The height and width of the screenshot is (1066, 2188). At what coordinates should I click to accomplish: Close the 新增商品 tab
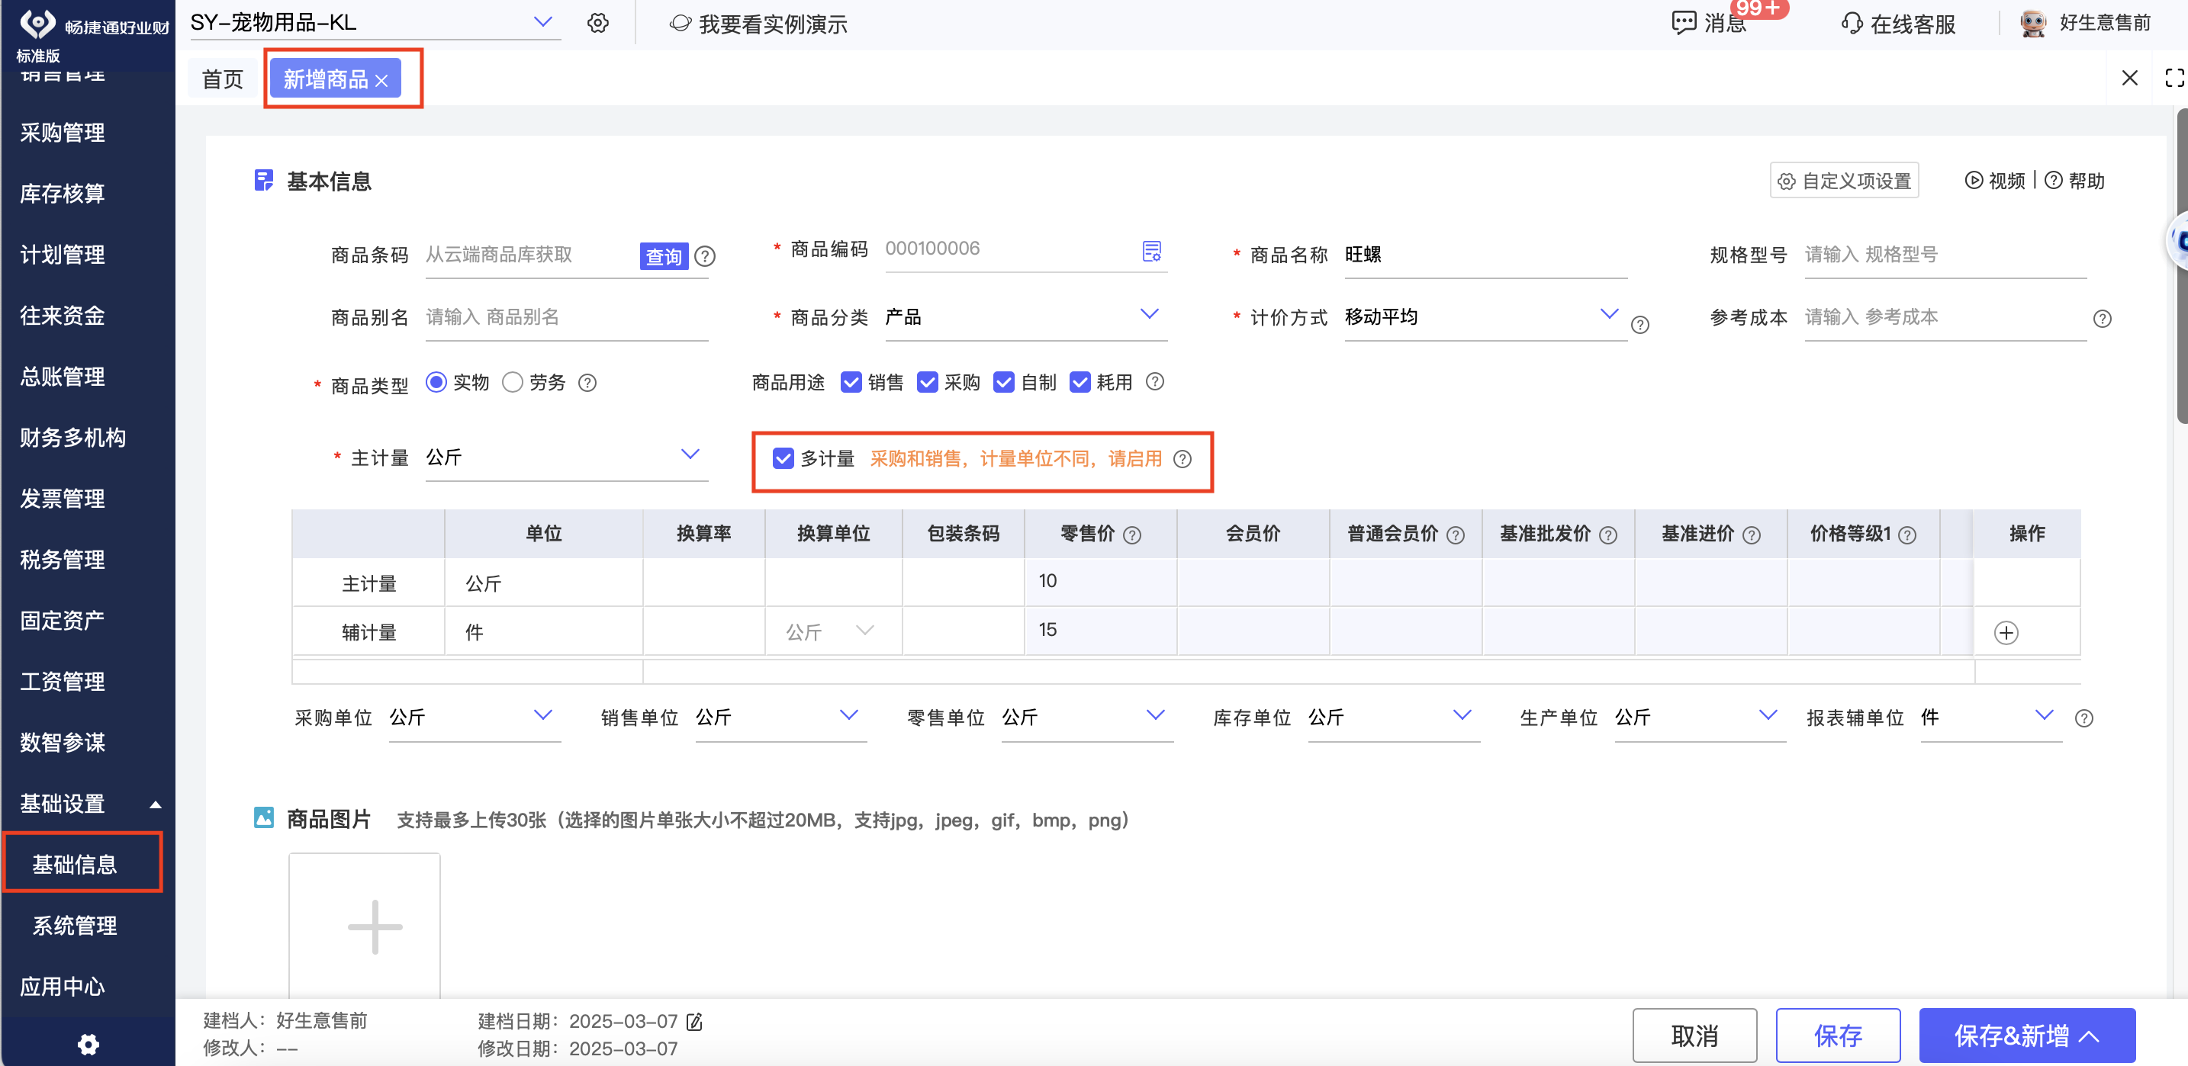coord(381,81)
